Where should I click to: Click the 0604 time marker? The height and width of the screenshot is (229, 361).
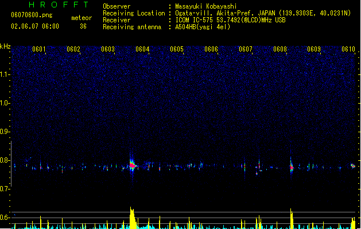point(142,49)
